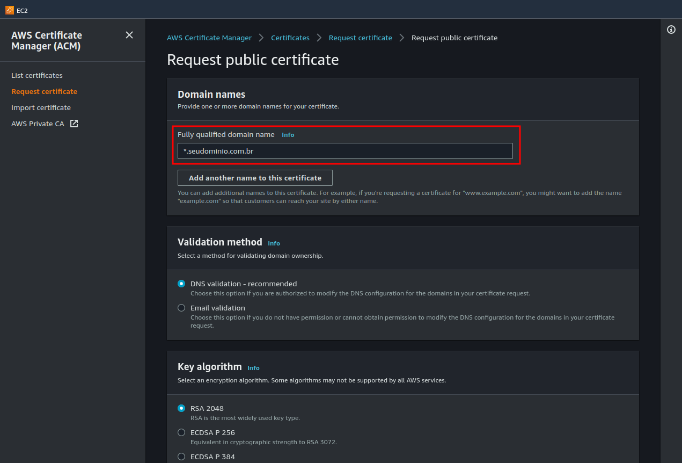
Task: Open Info link for Key algorithm
Action: pyautogui.click(x=253, y=368)
